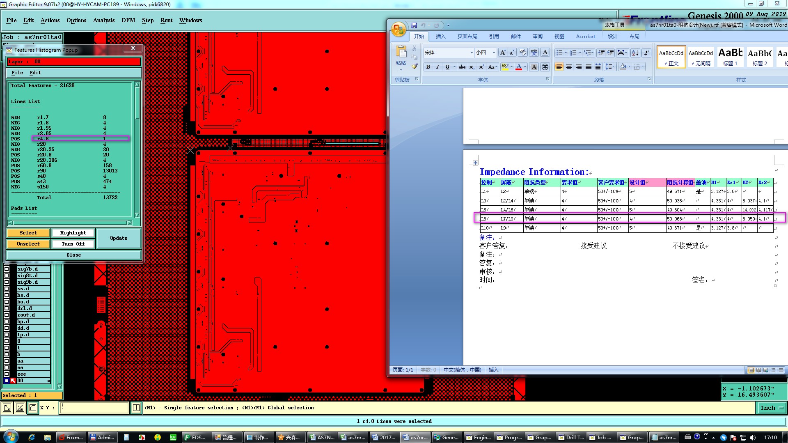This screenshot has height=443, width=788.
Task: Toggle visibility of layer drl.d
Action: [x=7, y=308]
